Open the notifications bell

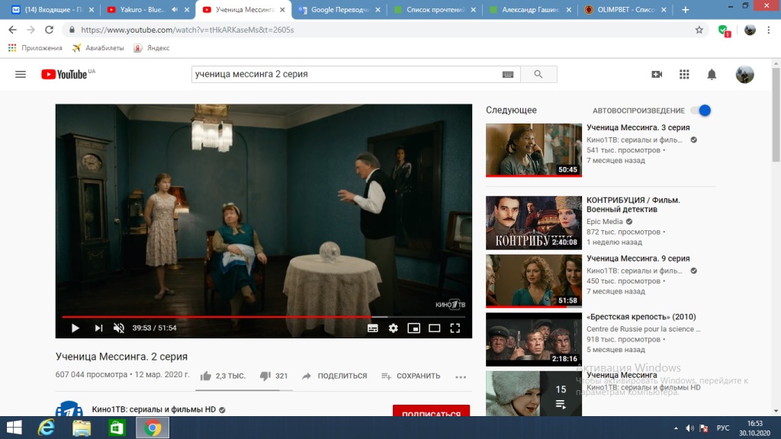point(712,74)
